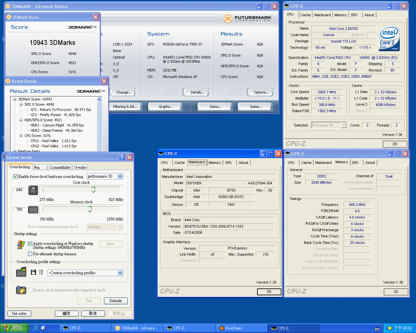Close the System tweaks dialog

tap(129, 157)
